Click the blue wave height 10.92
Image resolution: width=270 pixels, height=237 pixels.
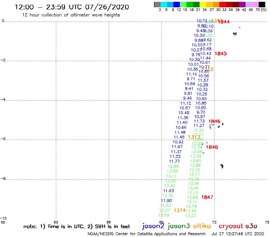pyautogui.click(x=178, y=142)
